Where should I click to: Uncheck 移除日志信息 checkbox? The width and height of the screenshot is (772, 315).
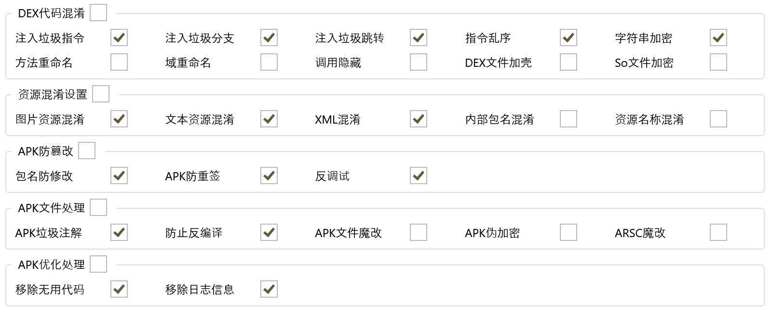point(269,289)
